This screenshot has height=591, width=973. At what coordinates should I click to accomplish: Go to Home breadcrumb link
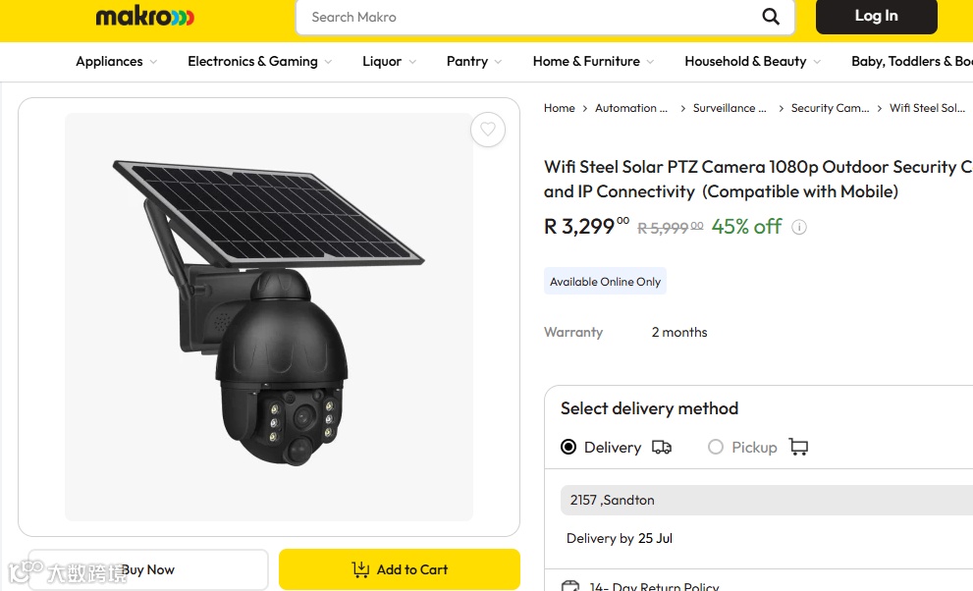coord(560,108)
